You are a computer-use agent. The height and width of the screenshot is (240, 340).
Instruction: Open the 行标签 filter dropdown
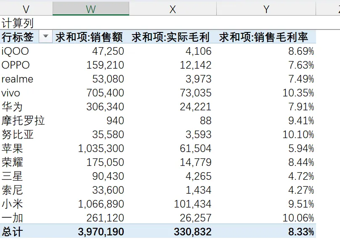tap(45, 37)
